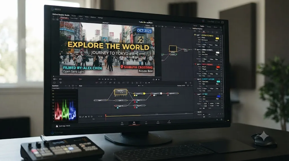Click the highlighted inspector sub-tab icon
Screen dimensions: 289x161
click(204, 32)
